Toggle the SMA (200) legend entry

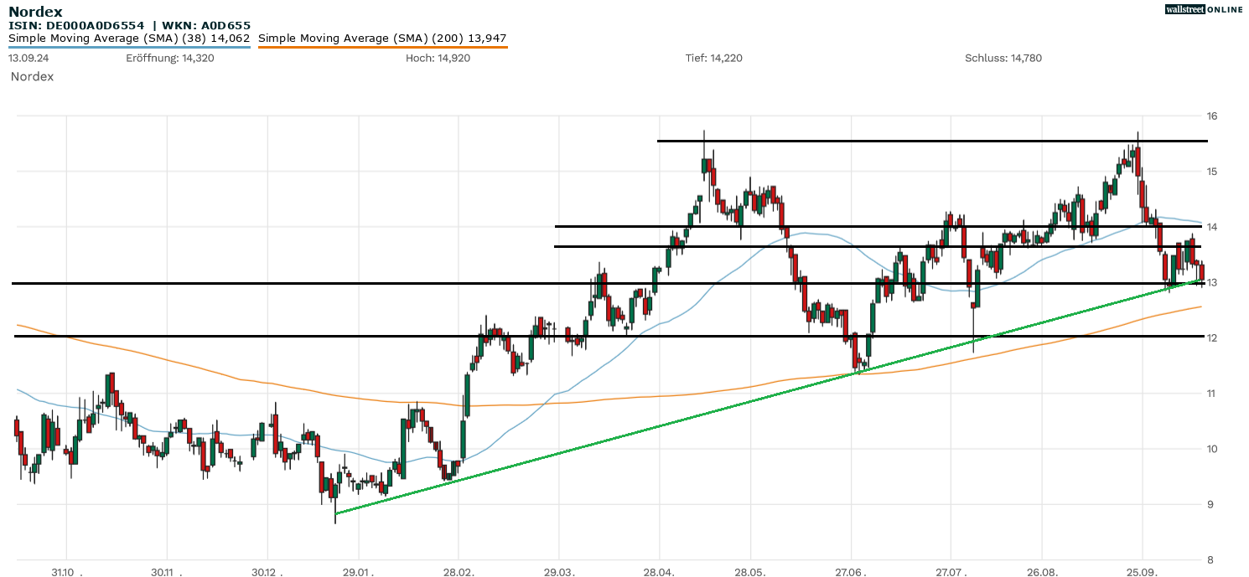(382, 38)
